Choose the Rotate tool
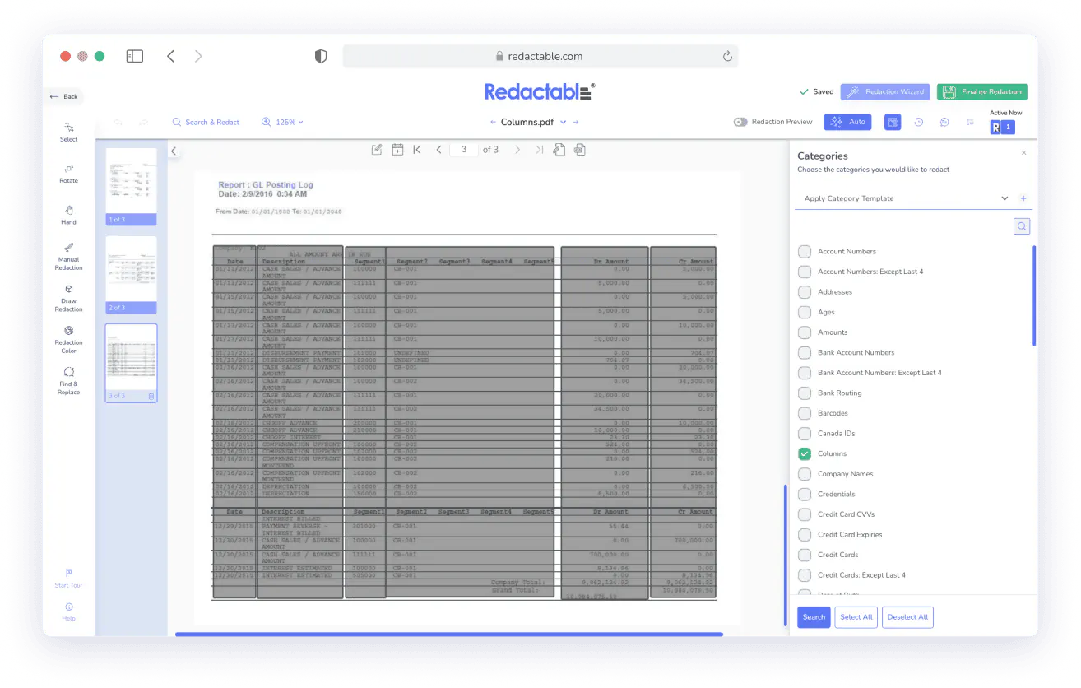The height and width of the screenshot is (688, 1081). click(69, 173)
